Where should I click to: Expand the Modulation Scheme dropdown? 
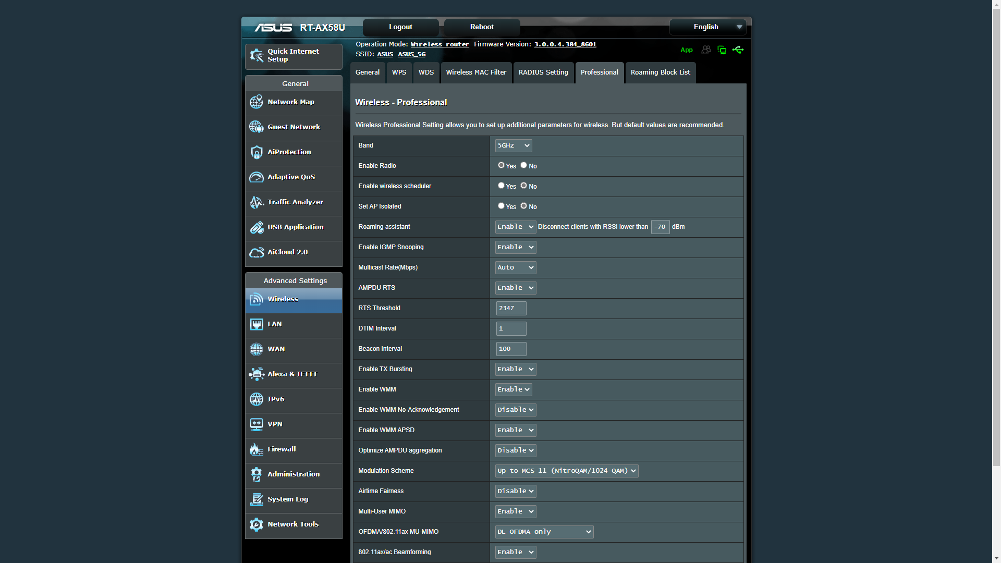[x=567, y=471]
